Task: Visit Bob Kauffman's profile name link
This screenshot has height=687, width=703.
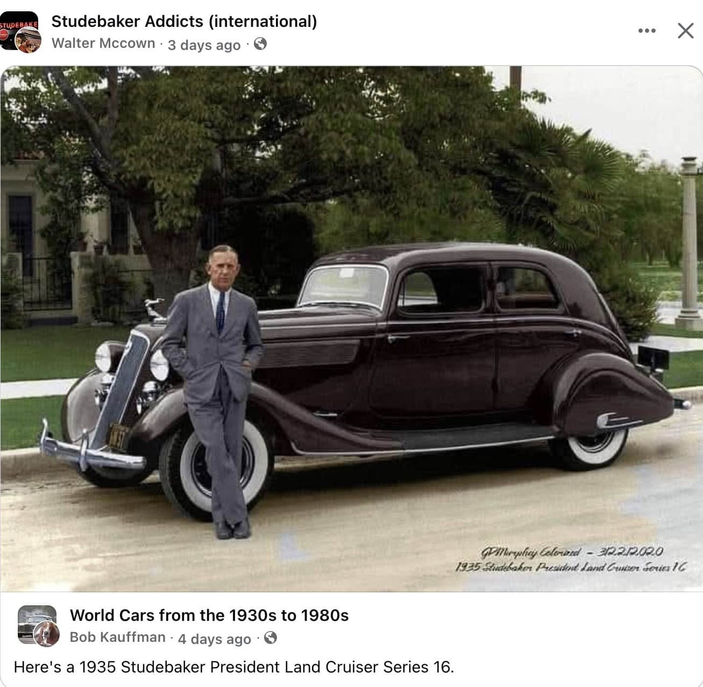Action: point(118,638)
